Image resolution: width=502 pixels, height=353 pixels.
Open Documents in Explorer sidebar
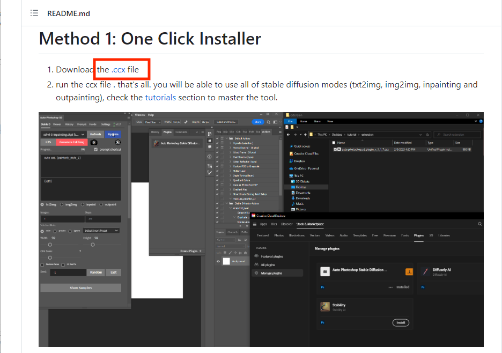tap(301, 193)
